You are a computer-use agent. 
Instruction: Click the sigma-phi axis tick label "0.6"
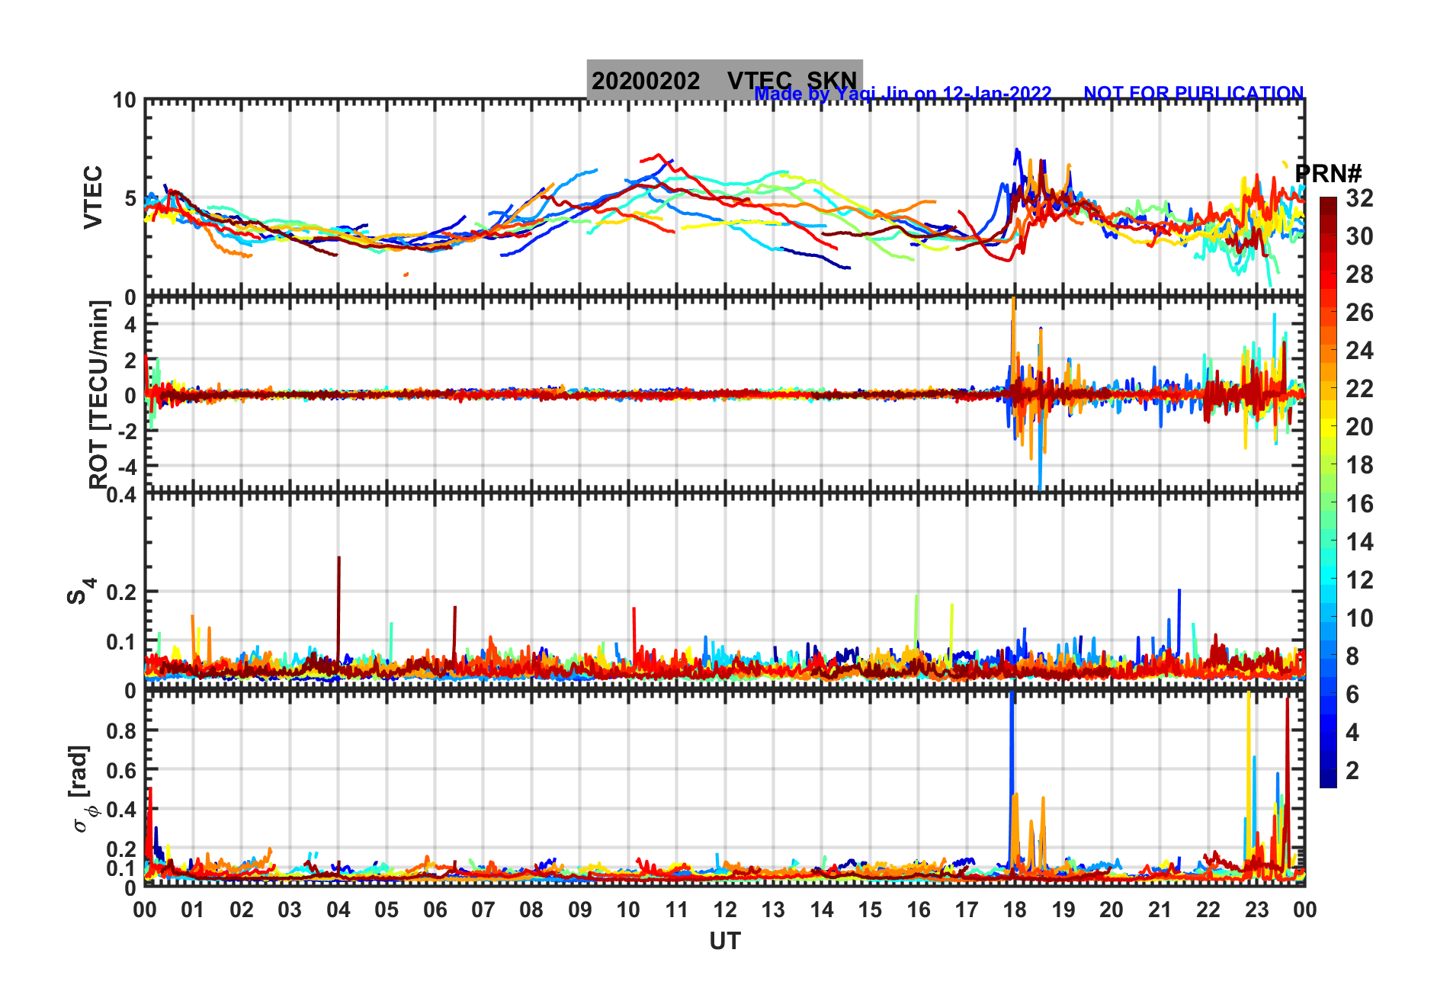tap(120, 770)
